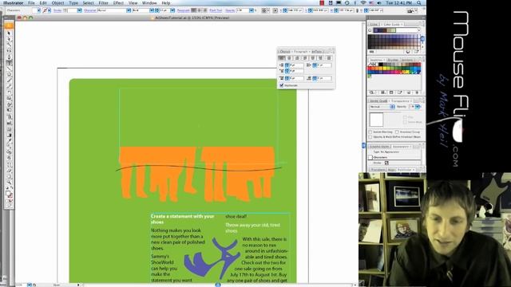
Task: Click New Swatch icon in Swatches panel
Action: click(x=408, y=92)
